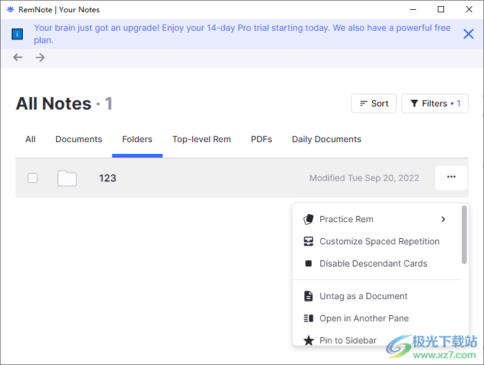Click the Disable Descendant Cards square icon
Screen dimensions: 484x365
point(309,263)
